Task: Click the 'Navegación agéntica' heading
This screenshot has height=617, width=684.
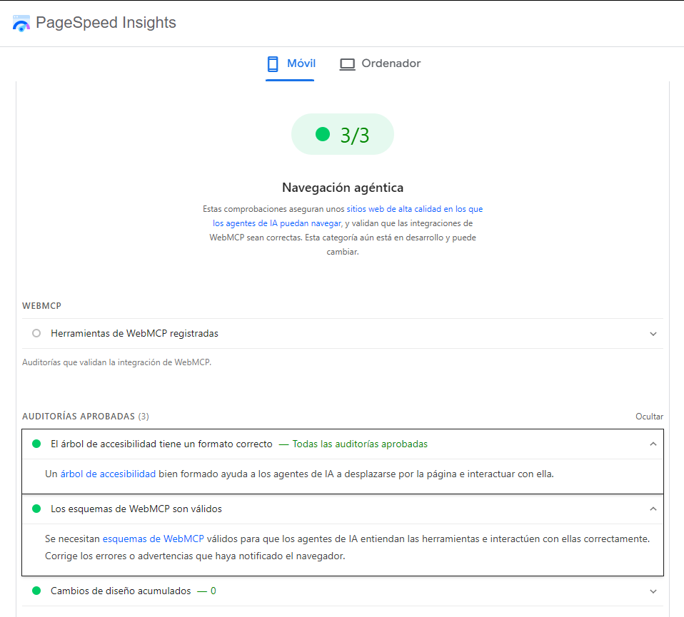Action: click(x=343, y=188)
